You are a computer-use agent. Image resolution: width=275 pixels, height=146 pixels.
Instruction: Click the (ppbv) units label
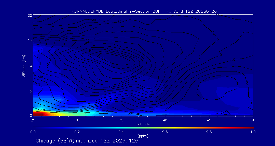click(143, 136)
